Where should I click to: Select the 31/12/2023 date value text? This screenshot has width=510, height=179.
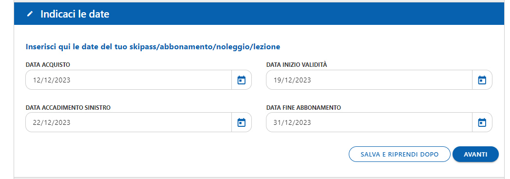point(292,123)
